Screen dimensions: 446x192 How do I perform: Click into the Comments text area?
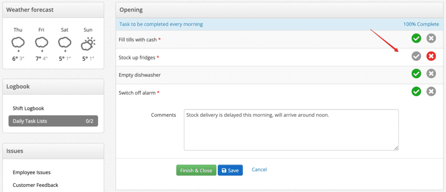tap(291, 130)
